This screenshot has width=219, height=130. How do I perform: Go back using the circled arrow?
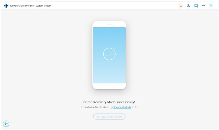coord(6,123)
